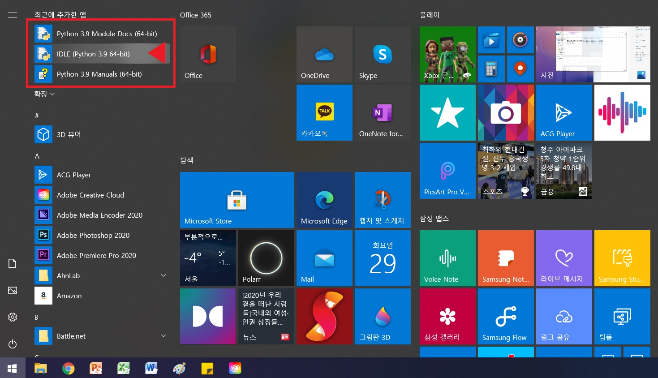
Task: Open Settings gear in the Start rail
Action: tap(13, 317)
